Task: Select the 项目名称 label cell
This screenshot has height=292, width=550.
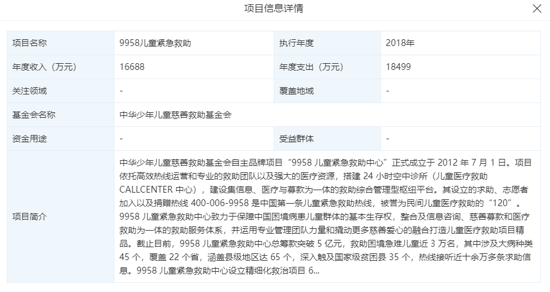Action: click(x=61, y=43)
